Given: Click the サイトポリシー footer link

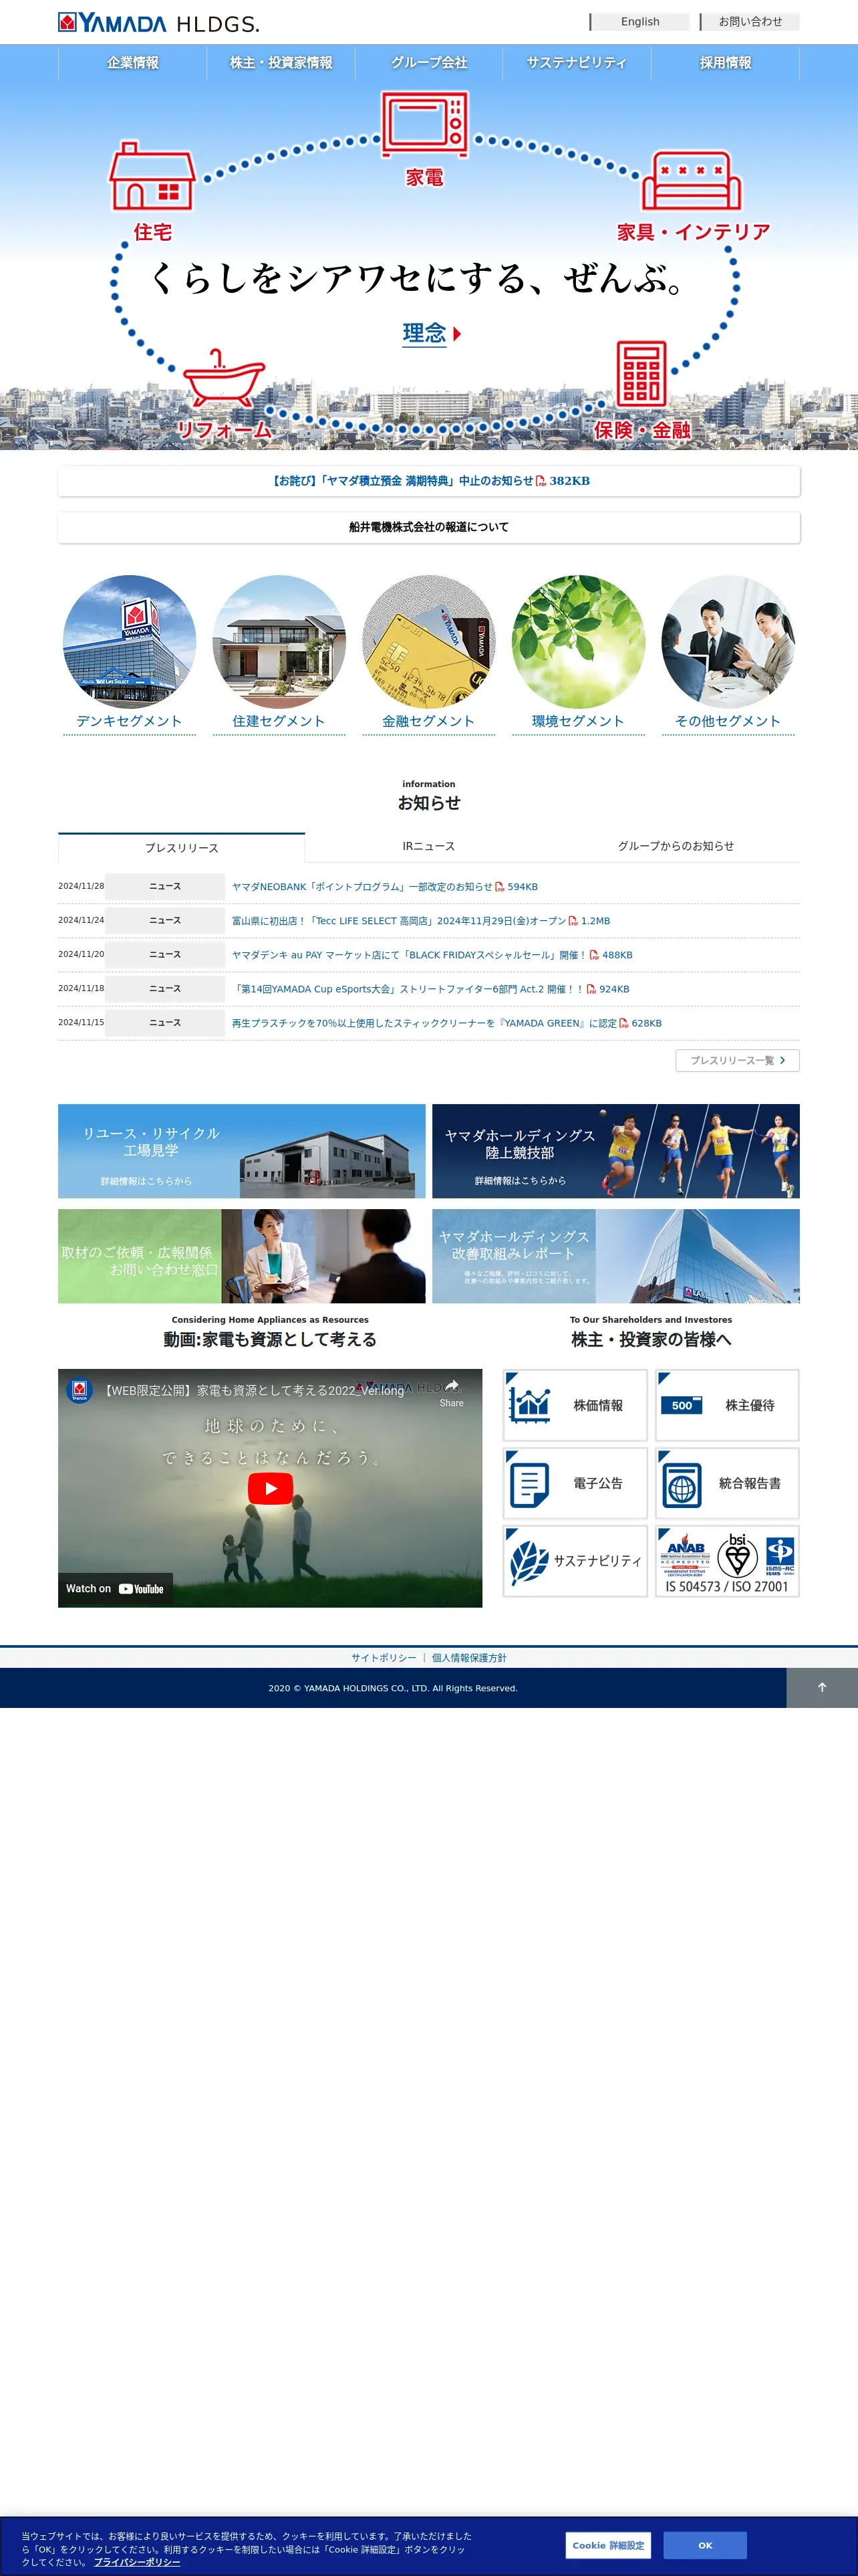Looking at the screenshot, I should pos(384,1658).
